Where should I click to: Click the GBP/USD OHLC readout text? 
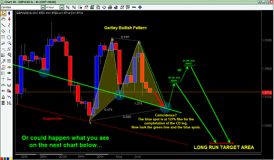(50, 13)
